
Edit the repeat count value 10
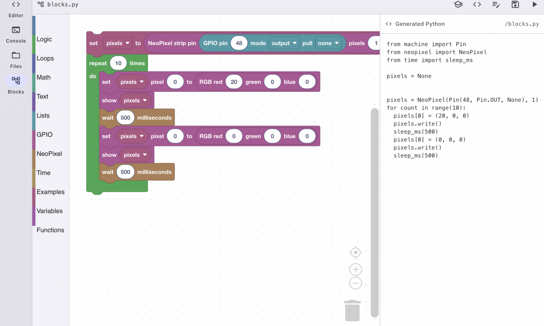pyautogui.click(x=118, y=63)
